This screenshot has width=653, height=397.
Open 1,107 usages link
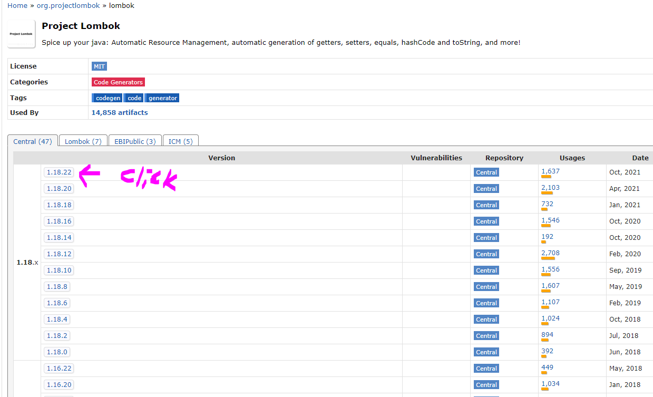coord(550,302)
